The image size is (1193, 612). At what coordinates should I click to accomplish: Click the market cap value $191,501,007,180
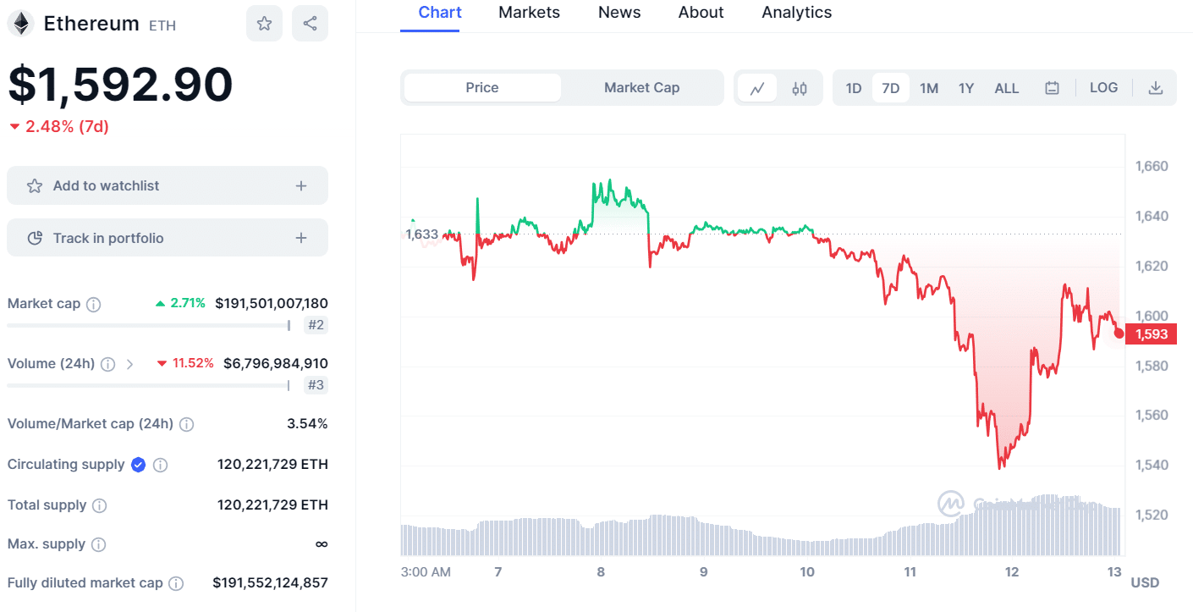[272, 304]
